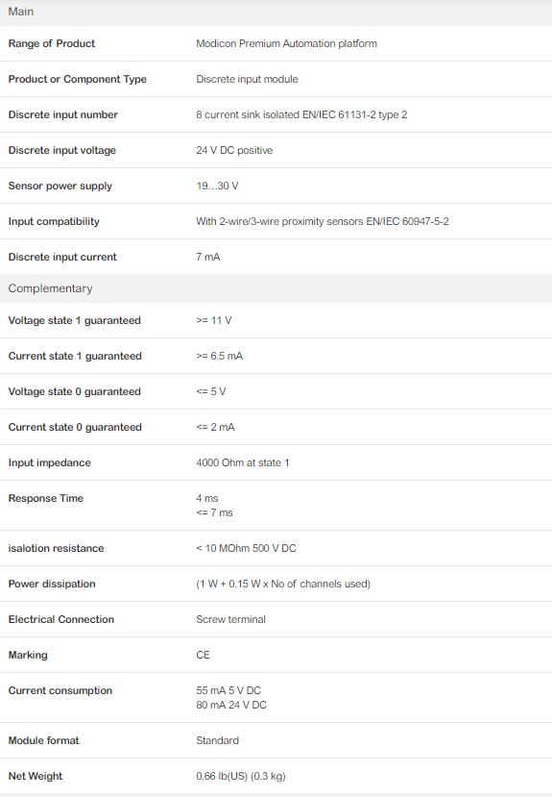Select the 80 mA 24 V DC line
The width and height of the screenshot is (552, 797).
(x=231, y=705)
